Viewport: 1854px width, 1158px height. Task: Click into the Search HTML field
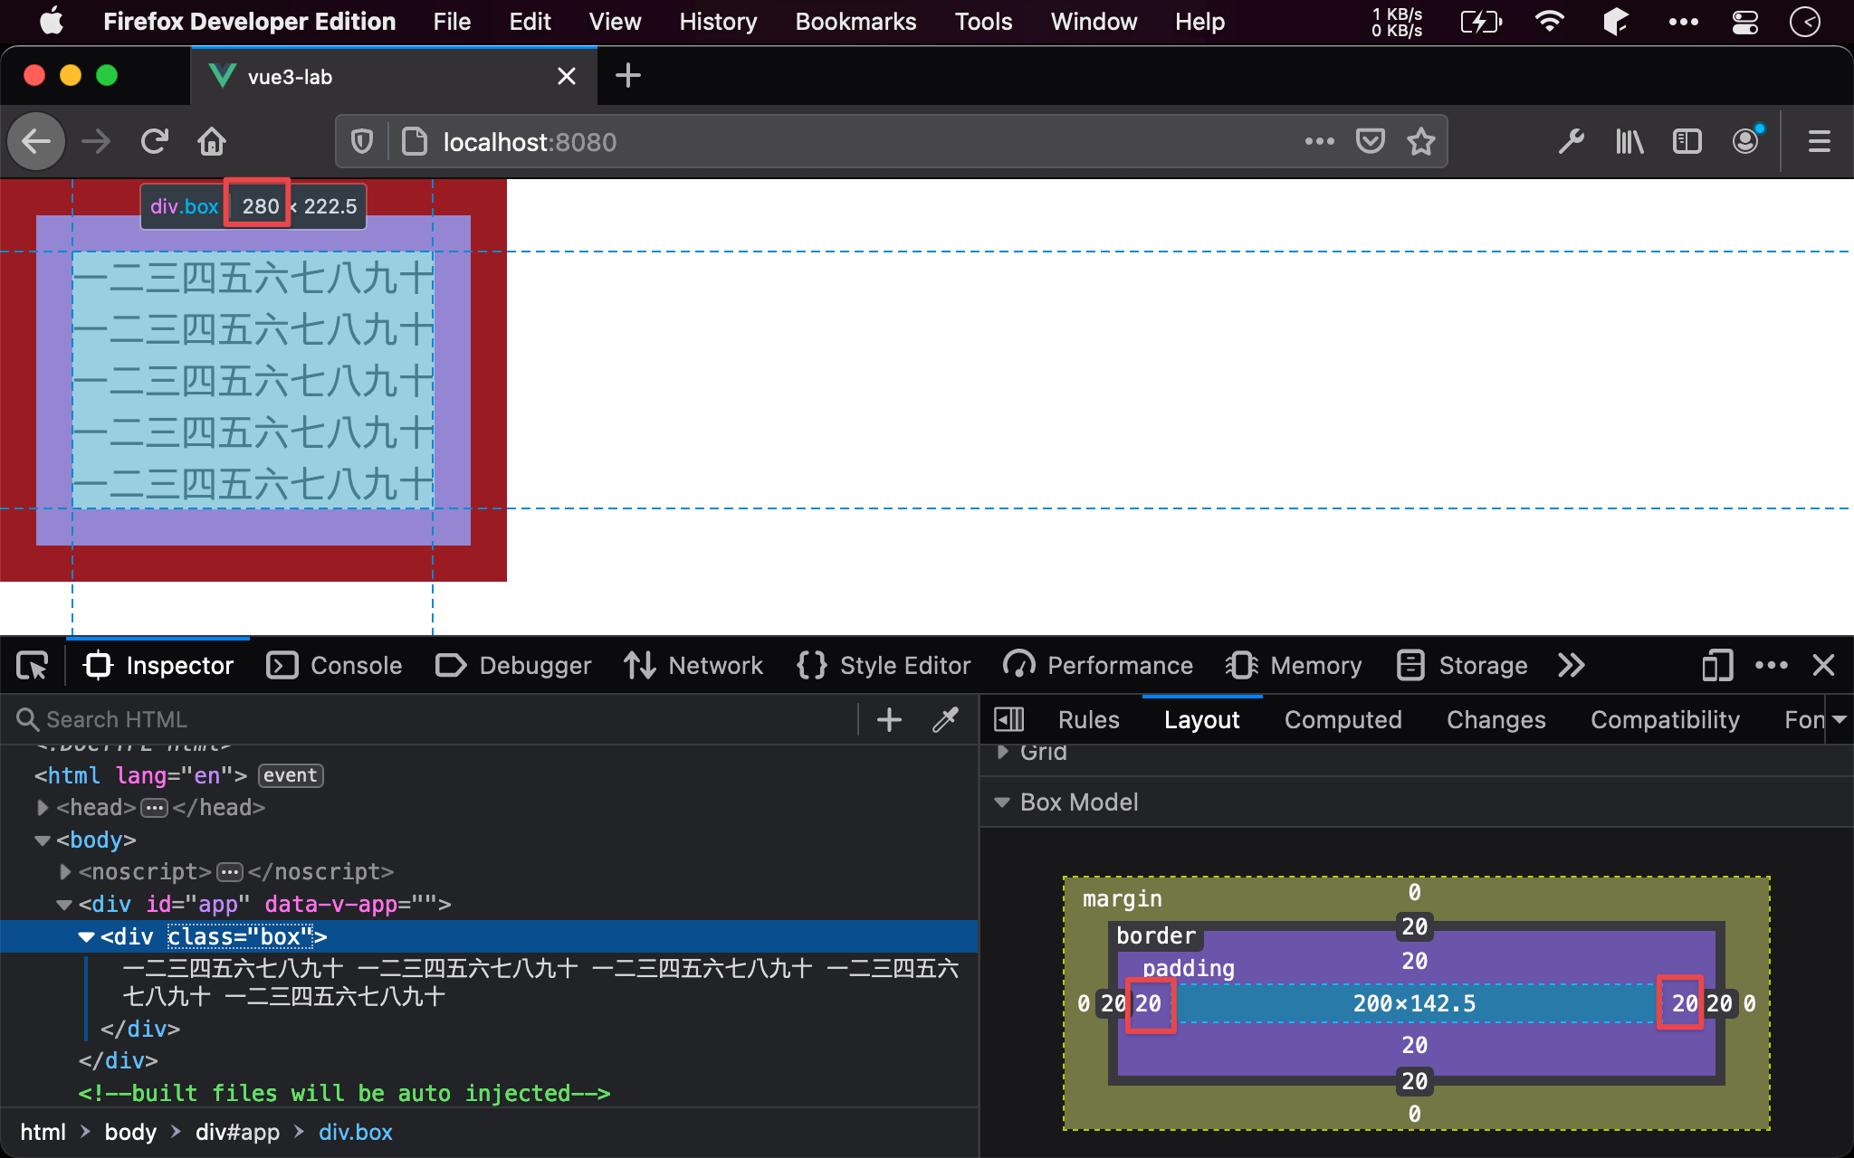(435, 720)
